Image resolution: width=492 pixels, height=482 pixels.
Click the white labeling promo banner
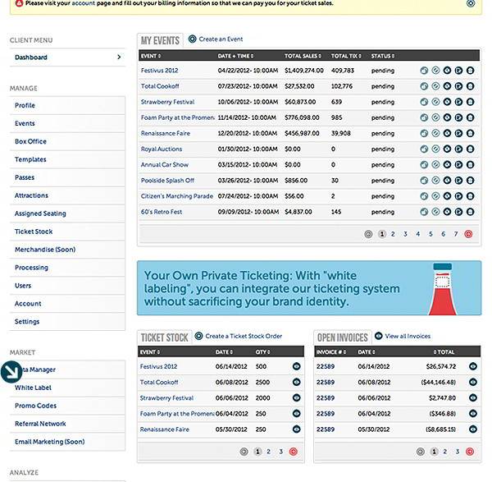pos(309,288)
